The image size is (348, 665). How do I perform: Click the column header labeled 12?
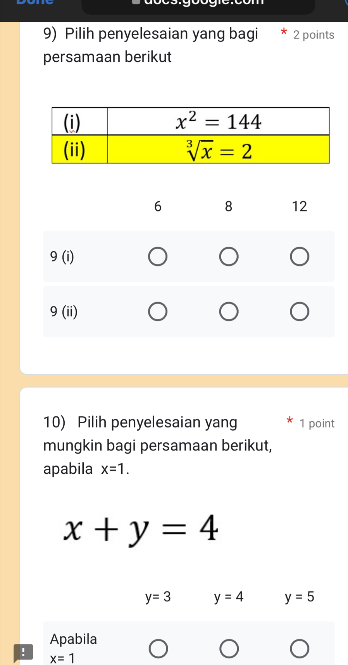tap(300, 206)
